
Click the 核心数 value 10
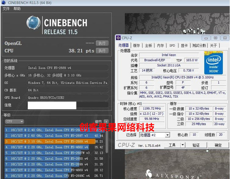point(194,135)
